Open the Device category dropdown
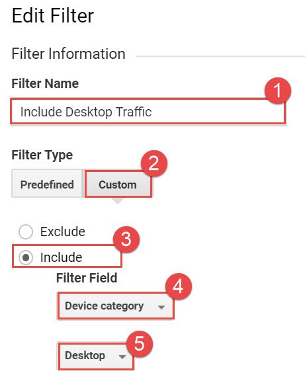Image resolution: width=305 pixels, height=381 pixels. point(116,306)
